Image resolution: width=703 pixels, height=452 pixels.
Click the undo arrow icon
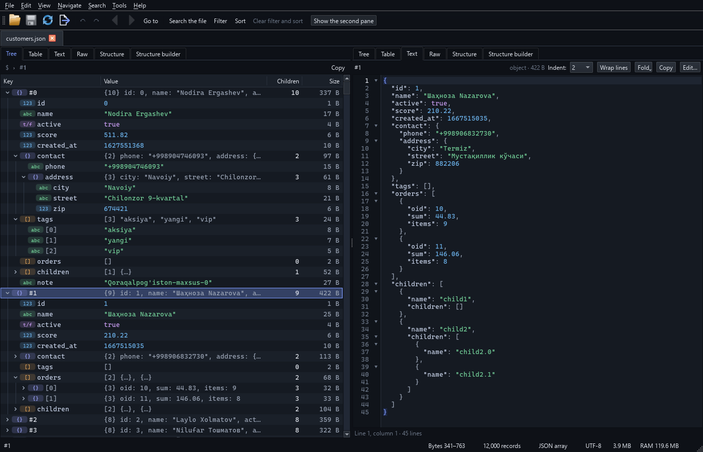83,21
